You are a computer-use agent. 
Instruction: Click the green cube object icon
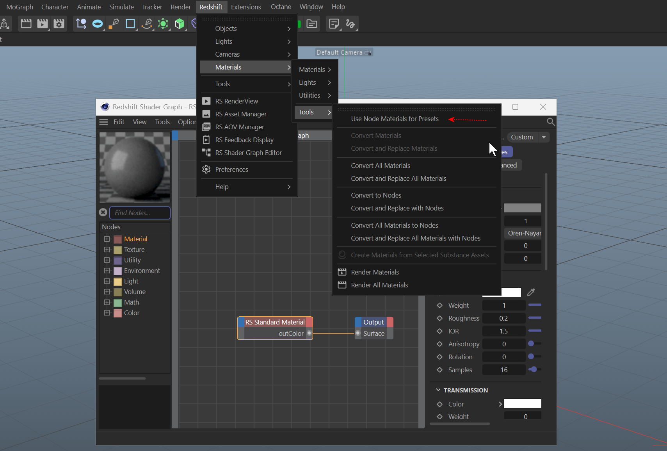click(180, 24)
